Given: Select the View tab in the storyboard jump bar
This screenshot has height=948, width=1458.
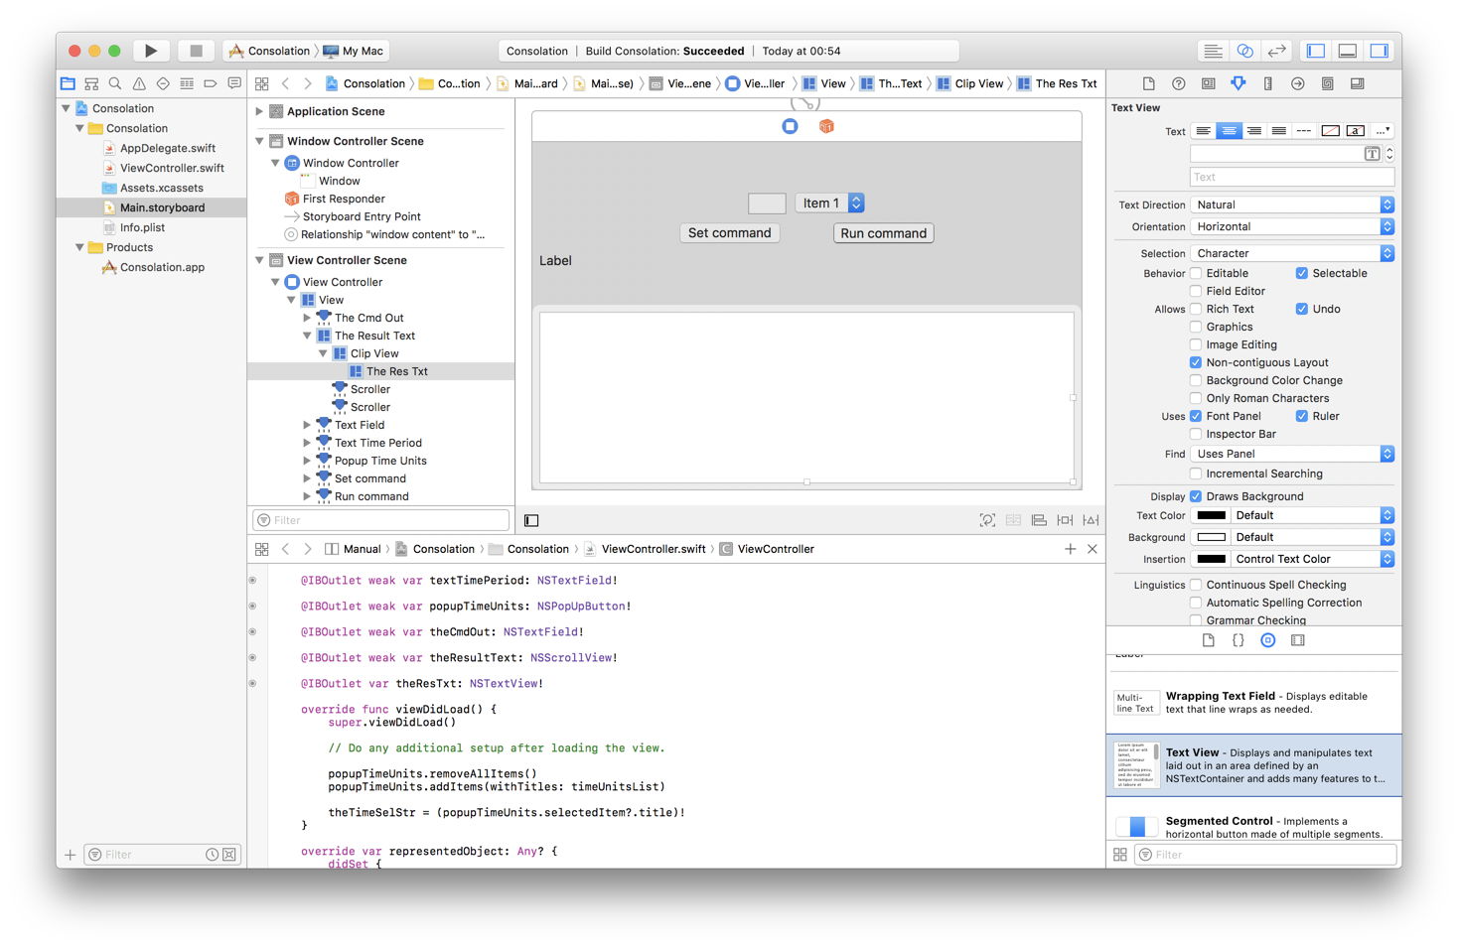Looking at the screenshot, I should [x=832, y=83].
